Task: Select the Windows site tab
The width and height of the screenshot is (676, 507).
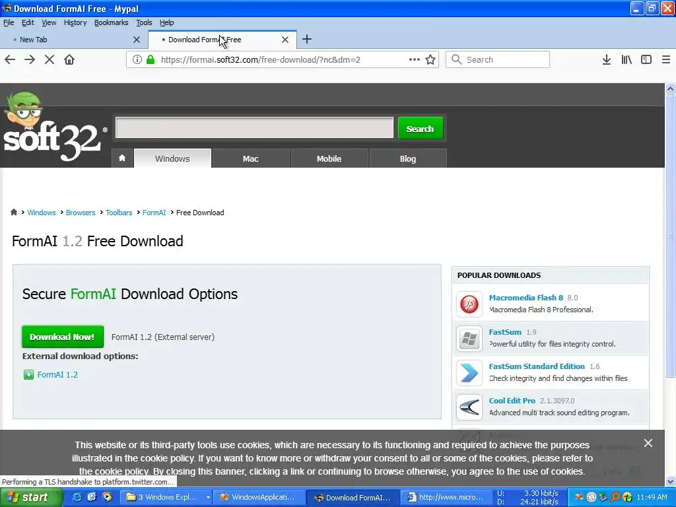Action: click(x=172, y=158)
